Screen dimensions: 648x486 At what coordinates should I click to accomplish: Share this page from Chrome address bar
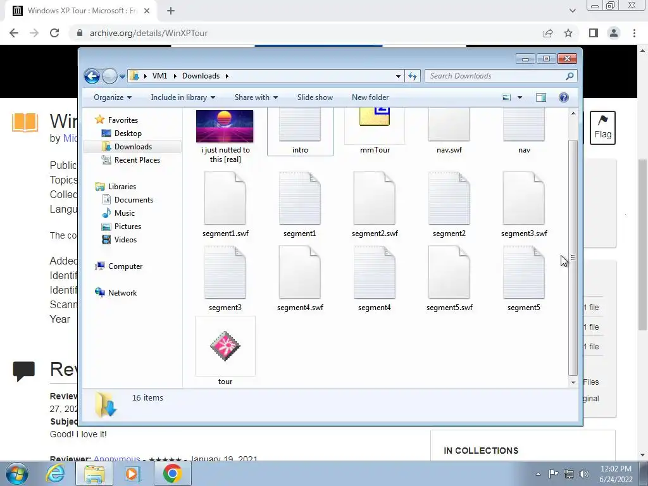click(548, 33)
